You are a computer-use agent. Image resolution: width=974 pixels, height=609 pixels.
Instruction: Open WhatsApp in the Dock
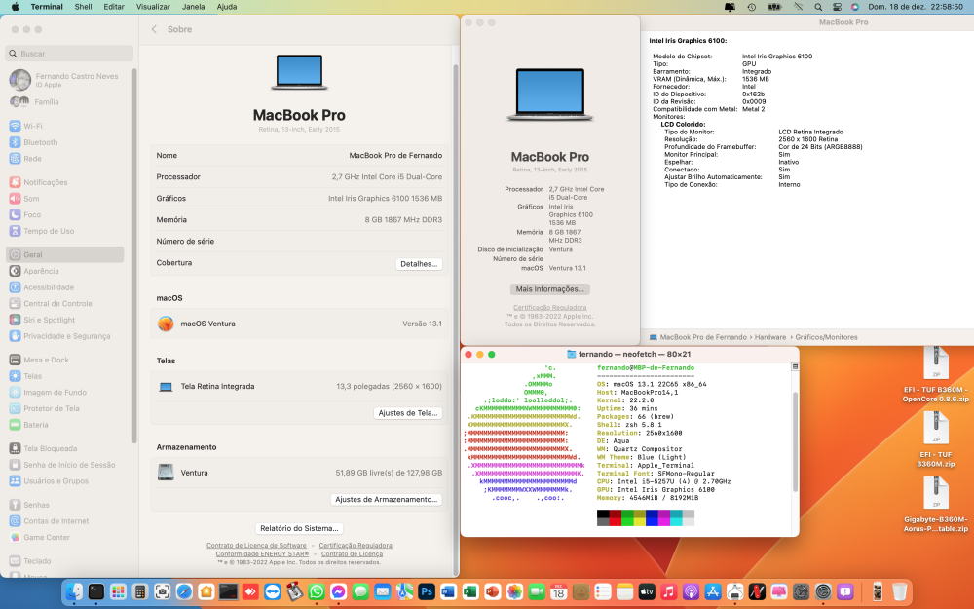[317, 591]
